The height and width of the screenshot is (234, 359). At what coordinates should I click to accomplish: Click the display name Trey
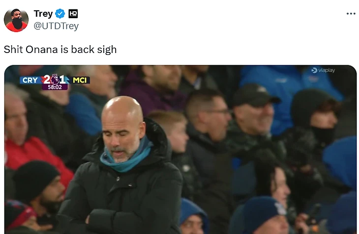tap(43, 14)
